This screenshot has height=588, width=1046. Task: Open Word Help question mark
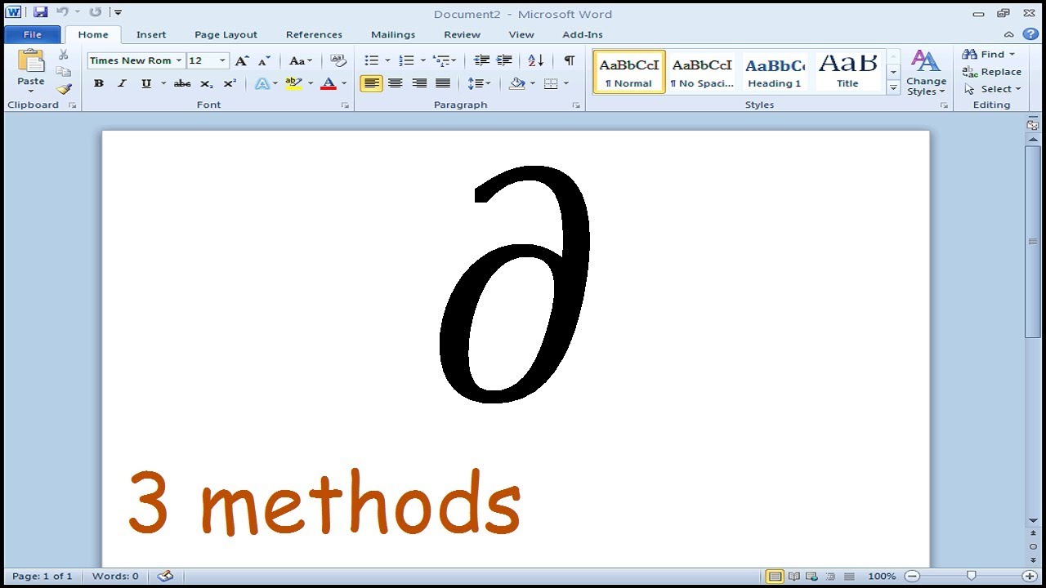[1030, 34]
